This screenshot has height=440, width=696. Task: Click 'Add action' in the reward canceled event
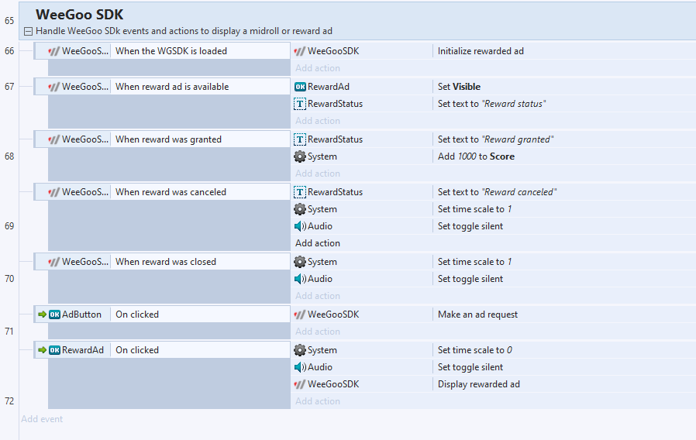[317, 243]
